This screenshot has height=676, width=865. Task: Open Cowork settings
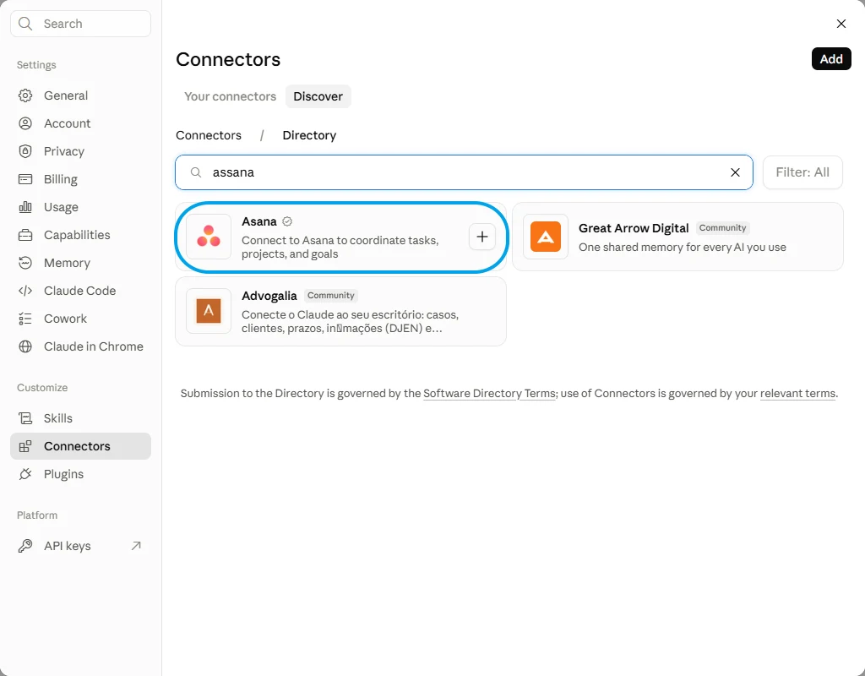click(x=80, y=319)
